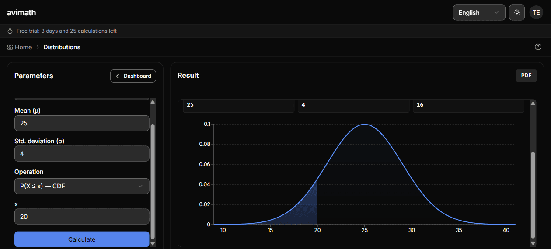The width and height of the screenshot is (551, 249).
Task: Click the Result panel scroll down arrow
Action: click(533, 243)
